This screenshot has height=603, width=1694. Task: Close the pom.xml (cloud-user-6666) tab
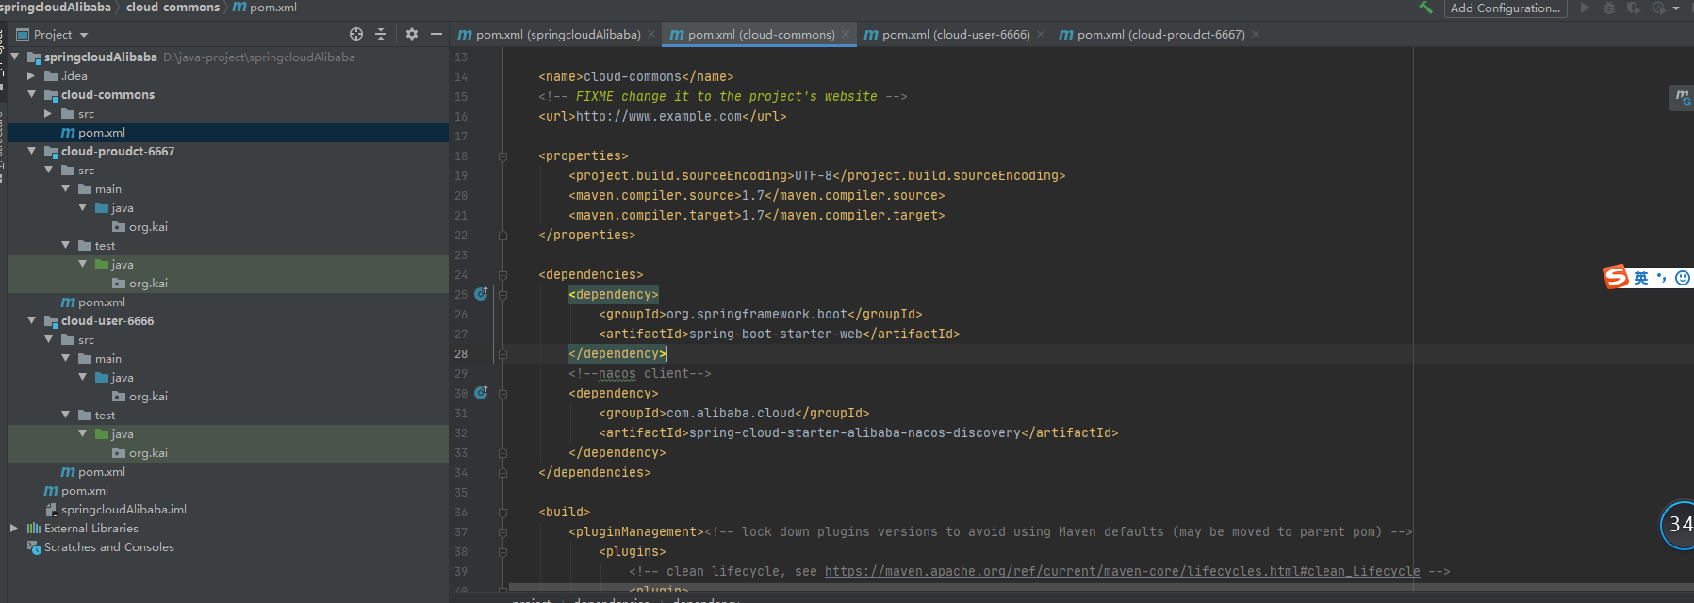[1041, 34]
